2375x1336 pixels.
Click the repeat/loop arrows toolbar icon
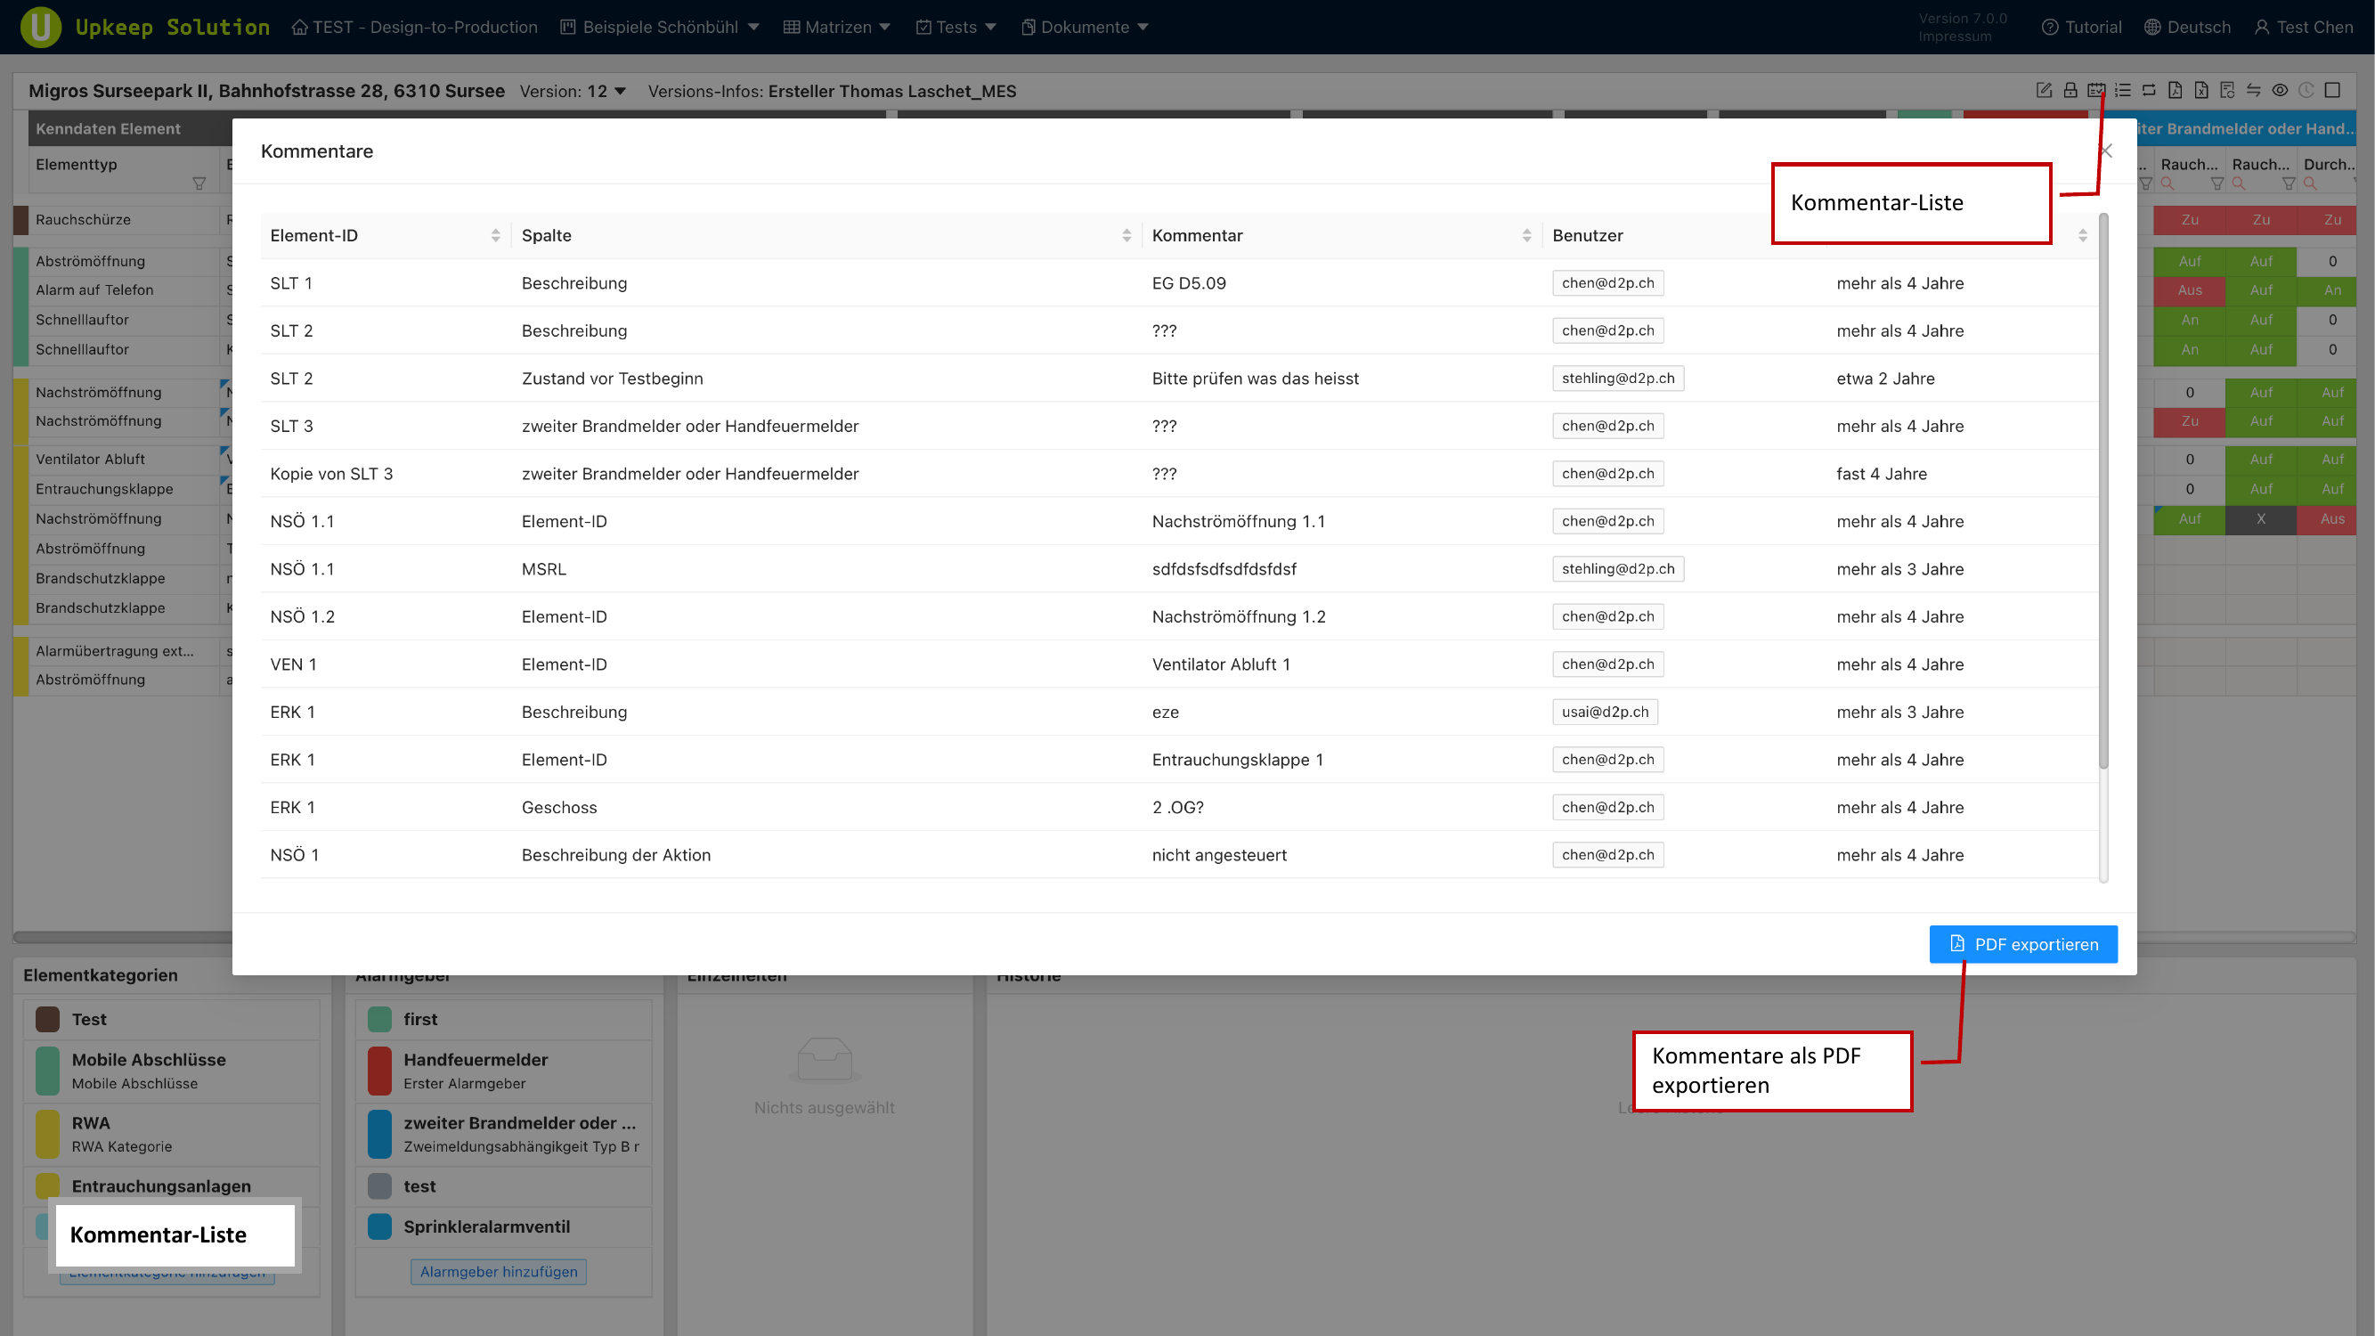tap(2150, 90)
